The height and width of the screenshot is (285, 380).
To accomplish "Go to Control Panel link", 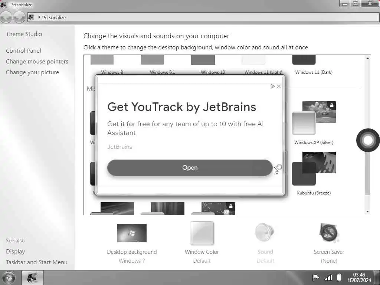I will pyautogui.click(x=23, y=50).
